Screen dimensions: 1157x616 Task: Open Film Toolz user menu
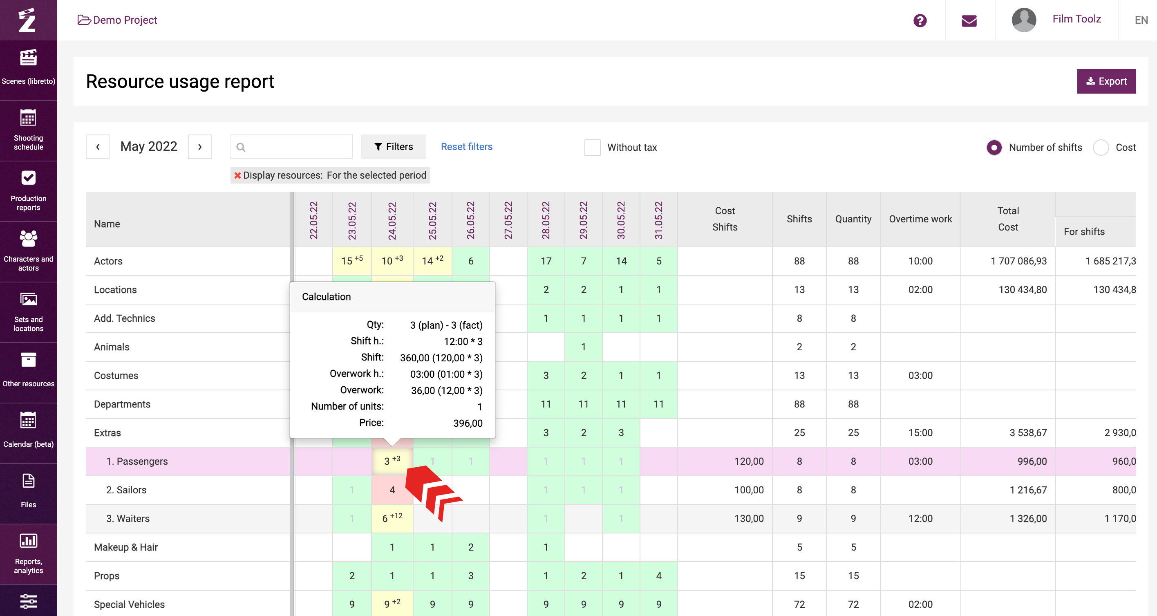pyautogui.click(x=1076, y=19)
